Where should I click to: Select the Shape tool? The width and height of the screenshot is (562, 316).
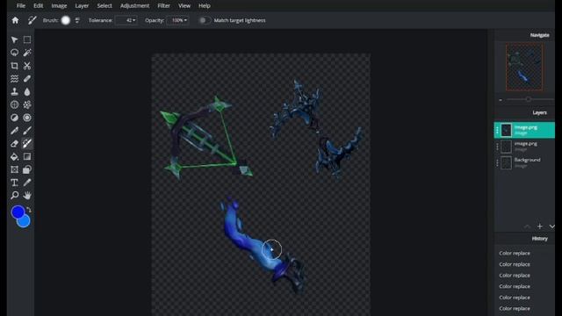(27, 169)
